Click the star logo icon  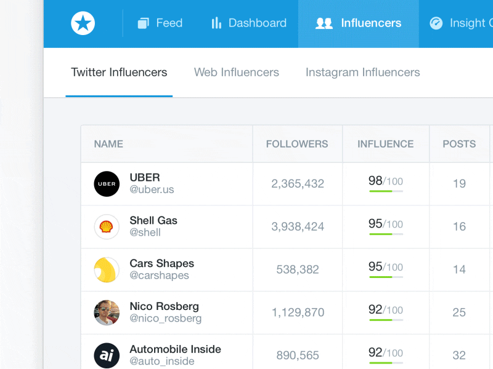coord(82,23)
